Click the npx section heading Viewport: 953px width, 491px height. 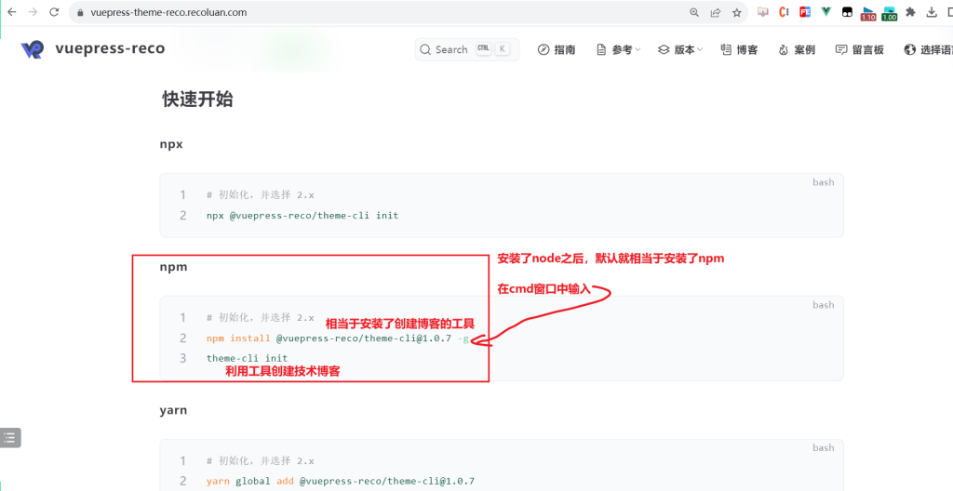pos(171,145)
